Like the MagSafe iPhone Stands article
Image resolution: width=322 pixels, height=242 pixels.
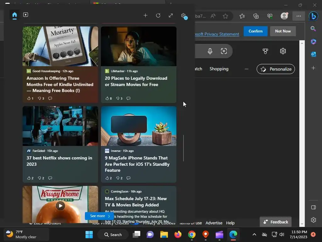click(x=108, y=178)
